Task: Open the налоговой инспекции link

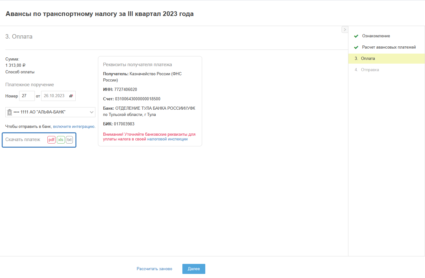Action: point(167,139)
